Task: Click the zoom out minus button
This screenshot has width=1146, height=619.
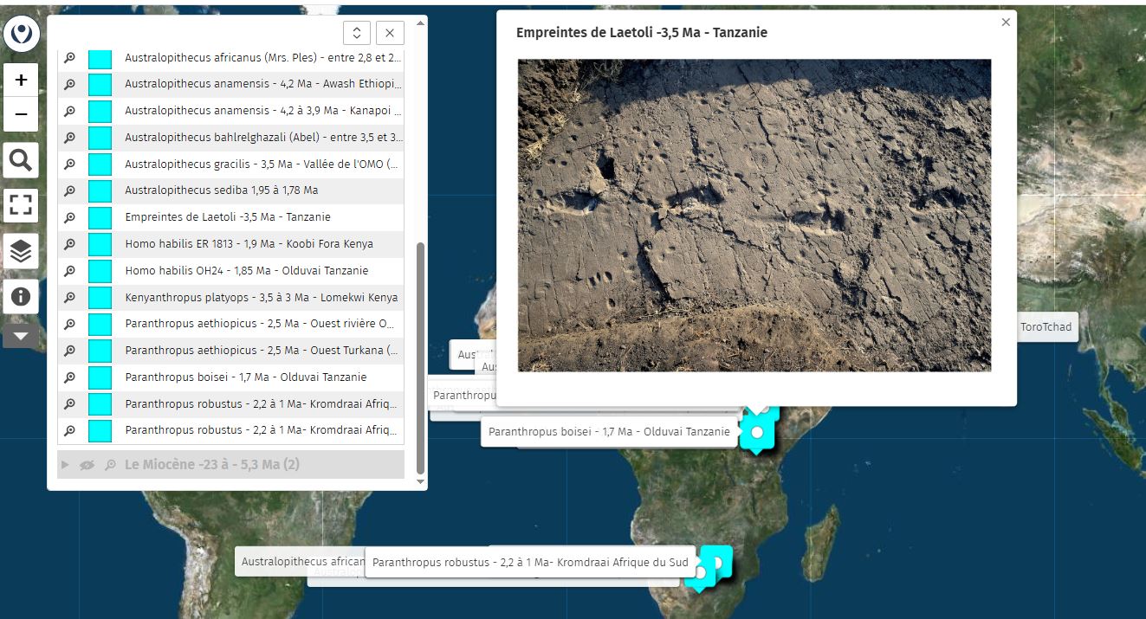Action: point(21,114)
